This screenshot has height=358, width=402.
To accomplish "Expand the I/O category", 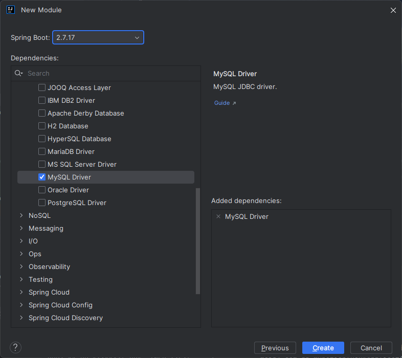I will tap(21, 241).
